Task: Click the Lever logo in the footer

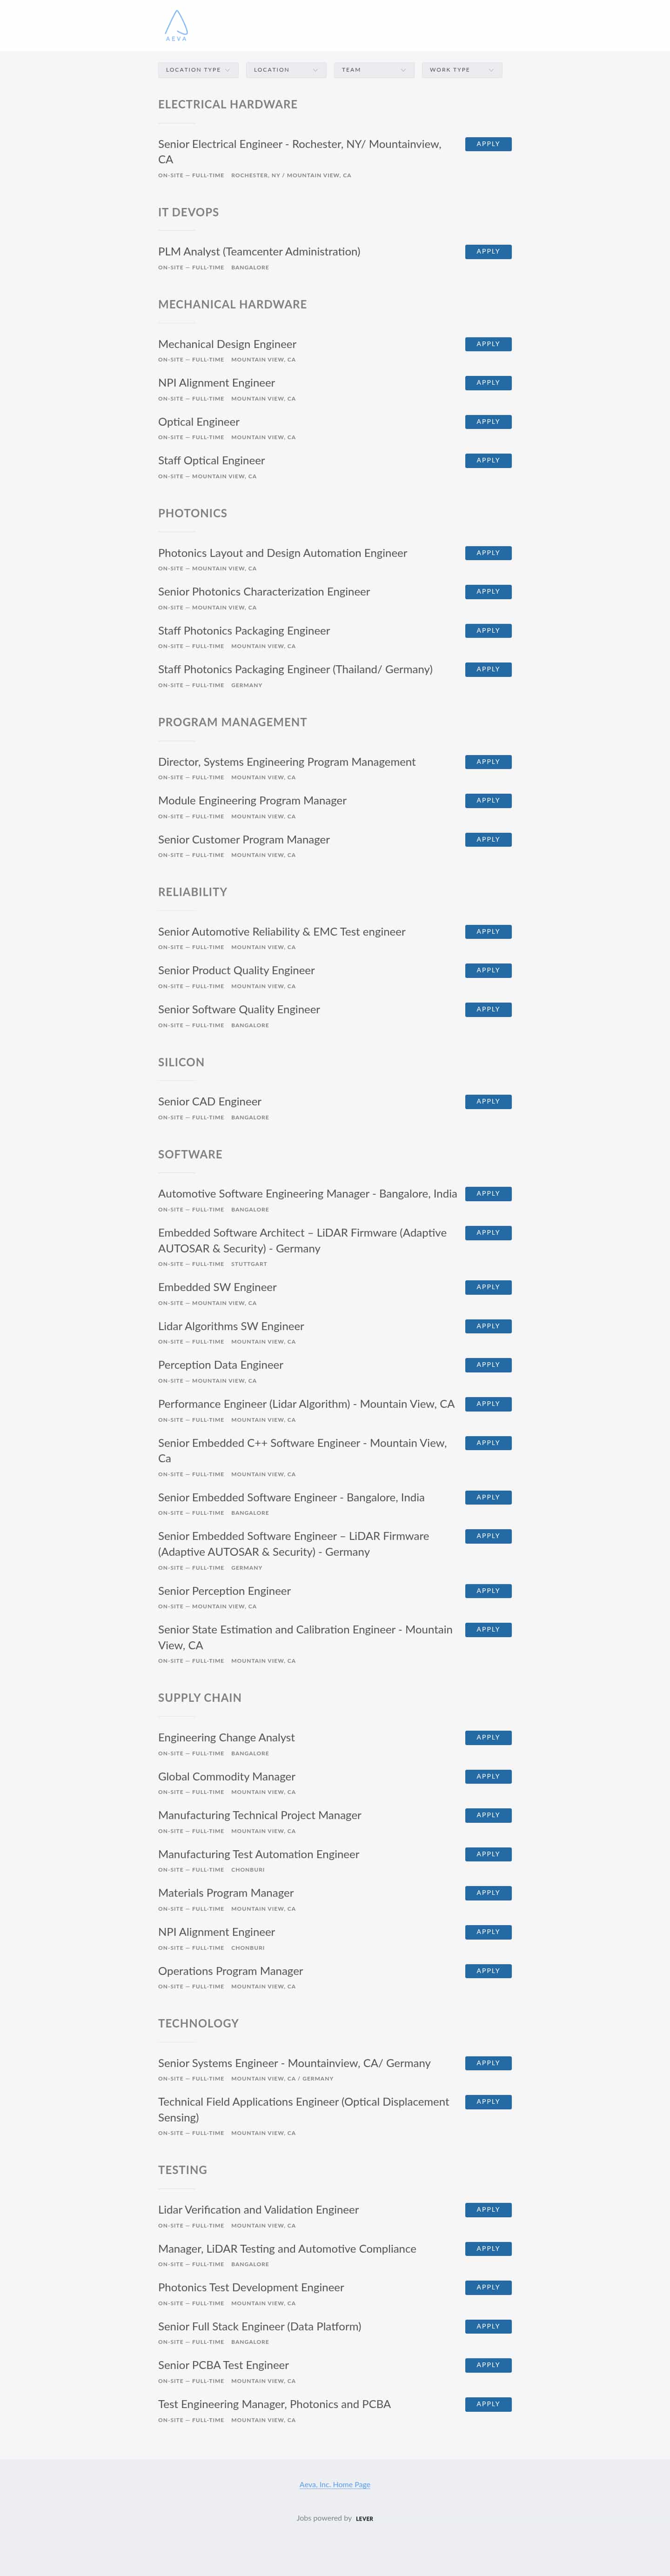Action: 364,2519
